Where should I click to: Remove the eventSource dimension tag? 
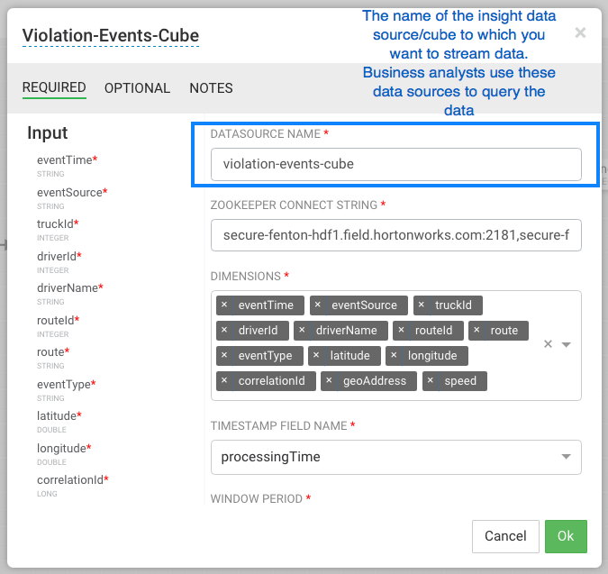(x=318, y=305)
